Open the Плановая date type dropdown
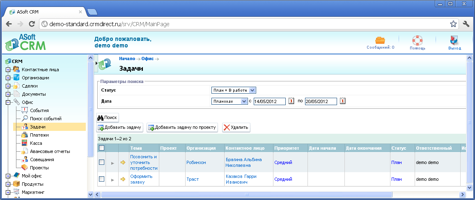Image resolution: width=475 pixels, height=200 pixels. point(229,101)
